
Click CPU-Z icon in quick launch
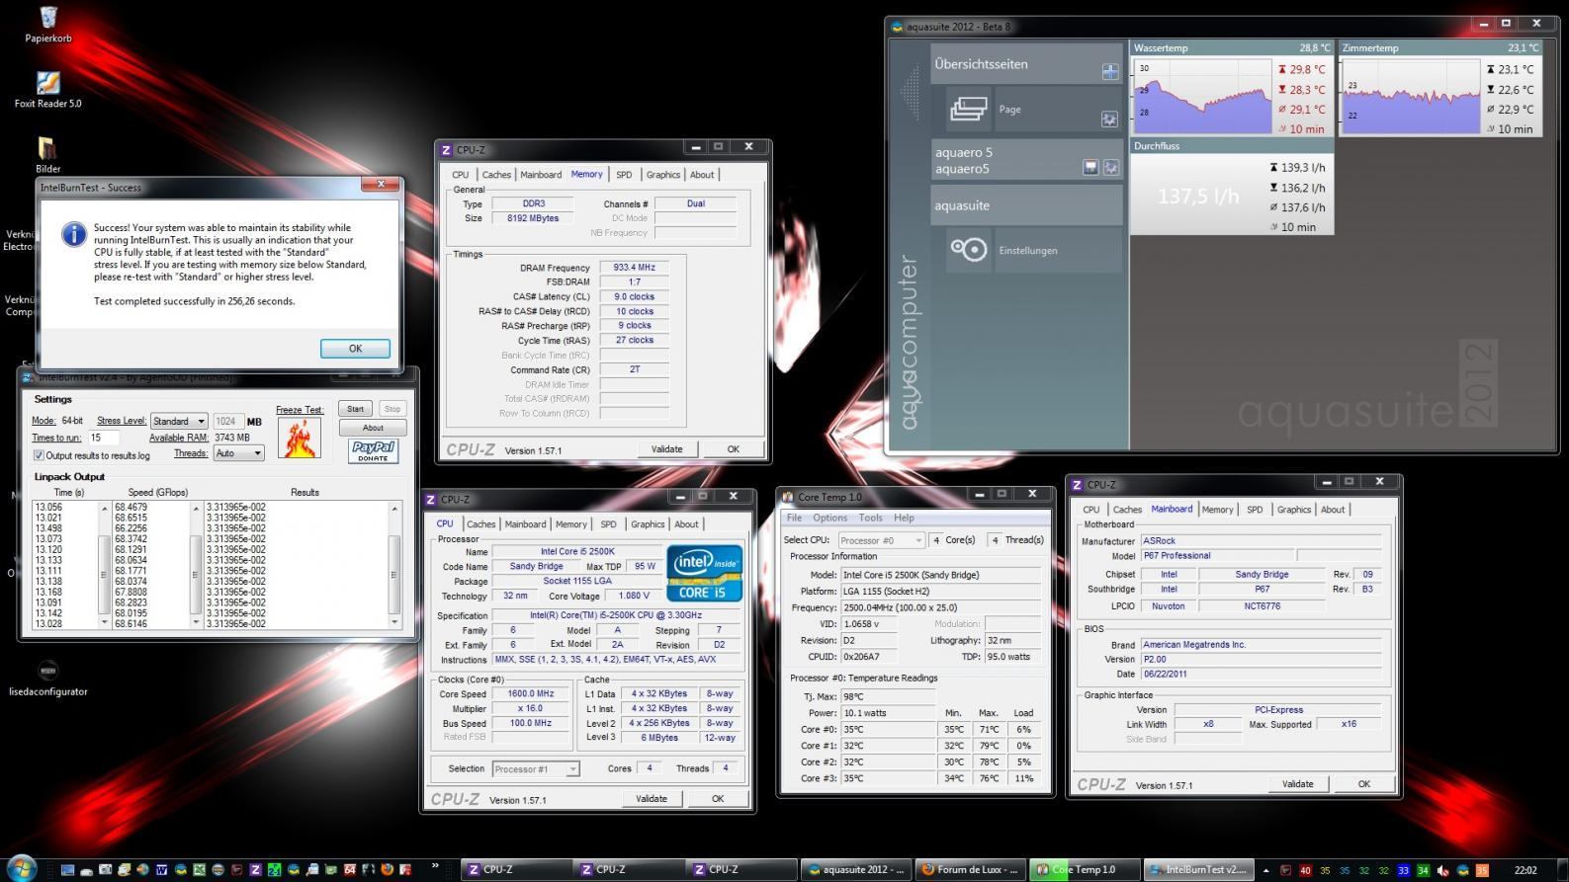click(255, 870)
